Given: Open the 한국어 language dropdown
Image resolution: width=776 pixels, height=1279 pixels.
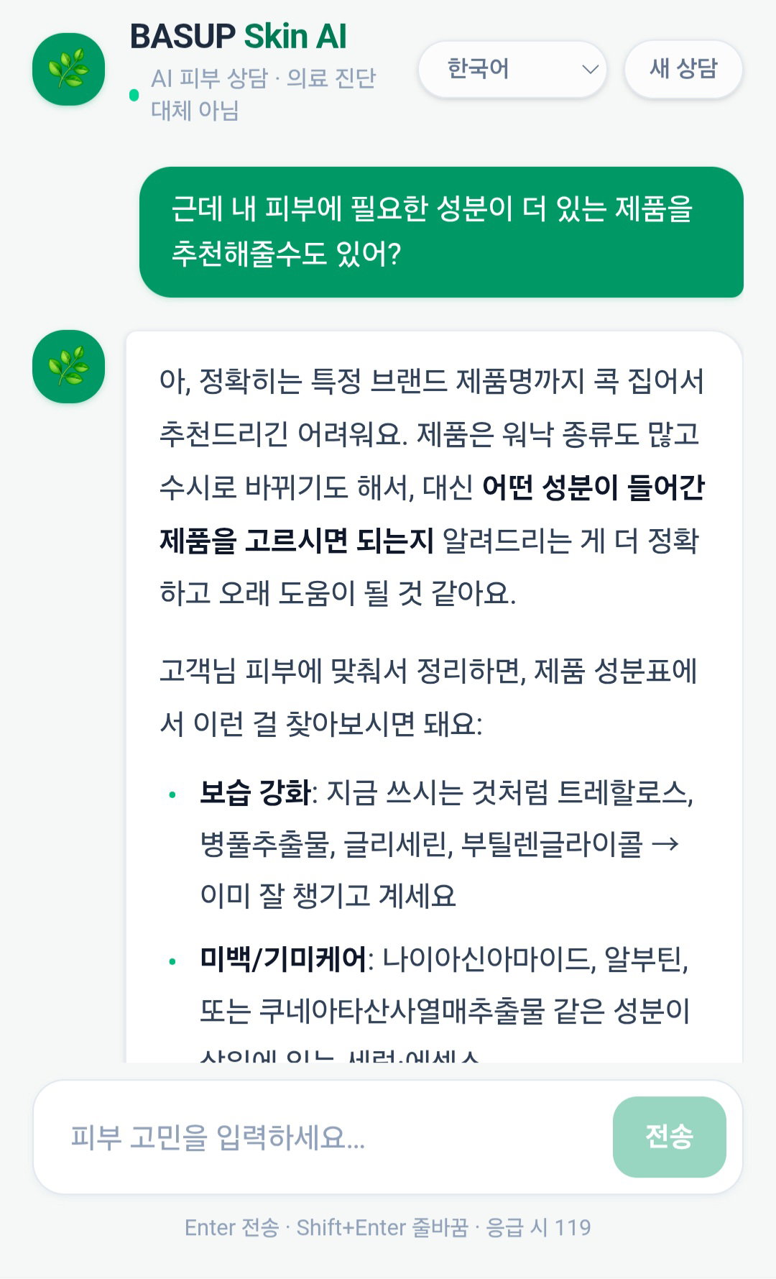Looking at the screenshot, I should coord(512,70).
